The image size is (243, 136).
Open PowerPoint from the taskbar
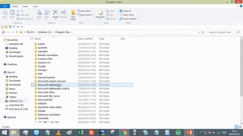pos(189,133)
